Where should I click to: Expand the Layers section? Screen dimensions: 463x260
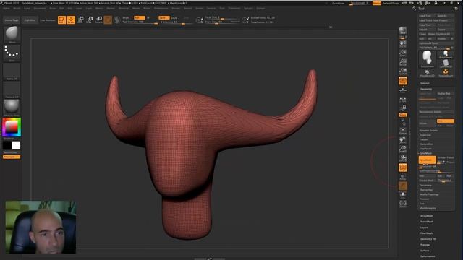(x=424, y=227)
